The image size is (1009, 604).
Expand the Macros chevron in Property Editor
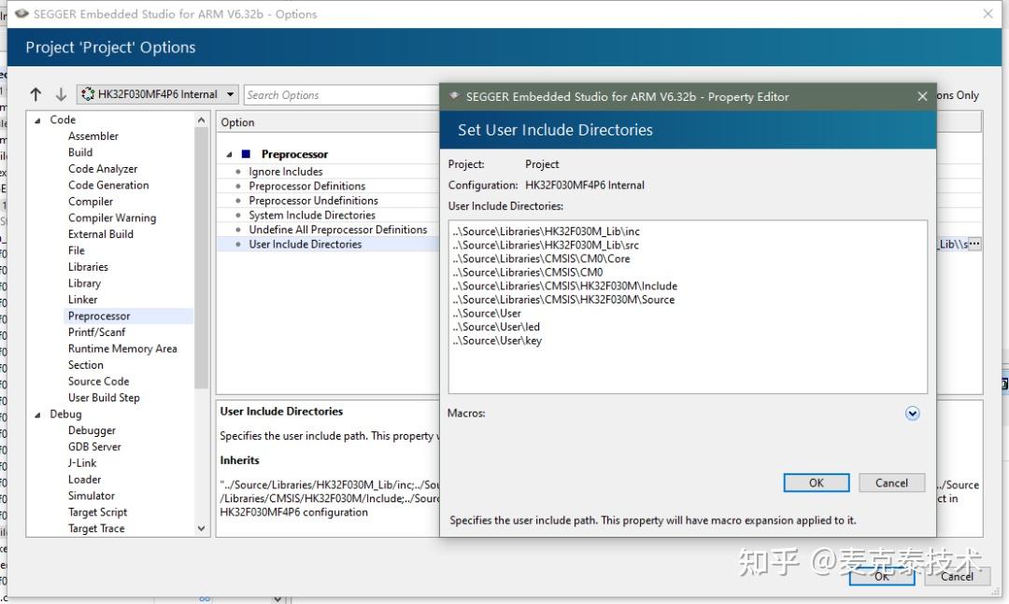coord(912,414)
